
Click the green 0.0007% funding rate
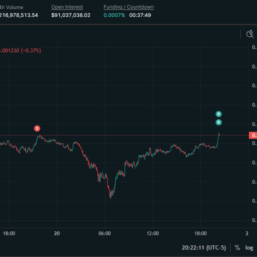(114, 15)
